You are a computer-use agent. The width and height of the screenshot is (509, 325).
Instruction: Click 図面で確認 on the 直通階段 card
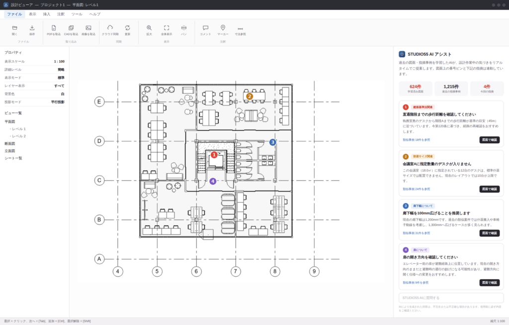pos(490,140)
